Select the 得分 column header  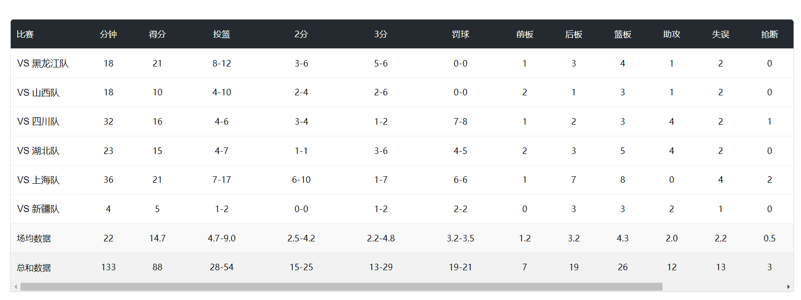click(x=157, y=34)
